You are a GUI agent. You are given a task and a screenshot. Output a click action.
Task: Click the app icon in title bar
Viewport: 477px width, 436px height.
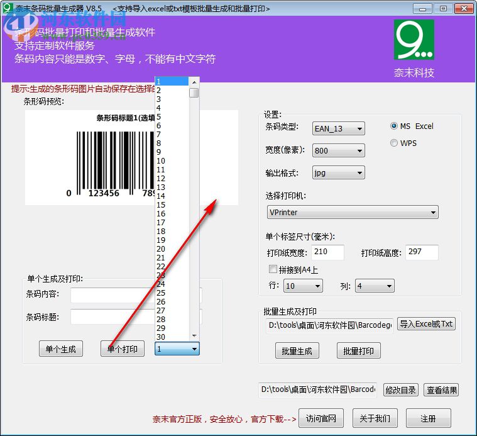[x=8, y=8]
